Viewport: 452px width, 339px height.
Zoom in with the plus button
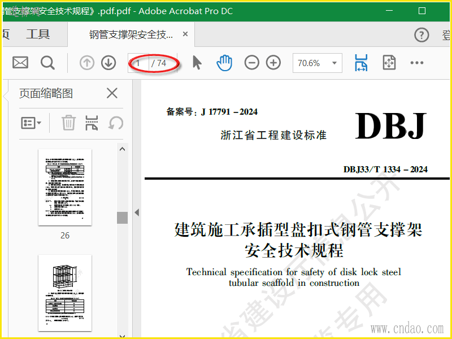click(x=273, y=63)
